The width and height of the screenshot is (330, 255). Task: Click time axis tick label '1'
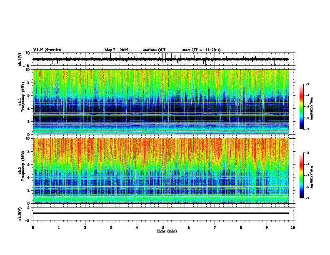coord(59,227)
